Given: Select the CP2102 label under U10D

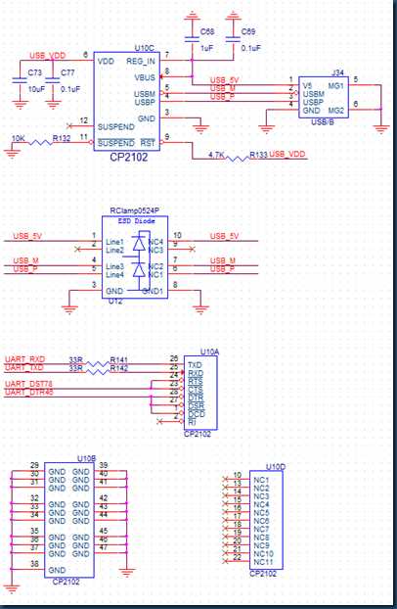Looking at the screenshot, I should [263, 574].
